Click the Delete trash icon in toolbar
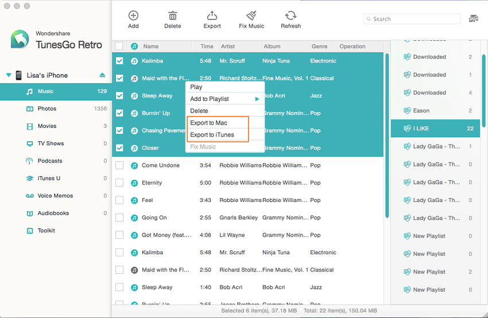488x318 pixels. [x=172, y=16]
